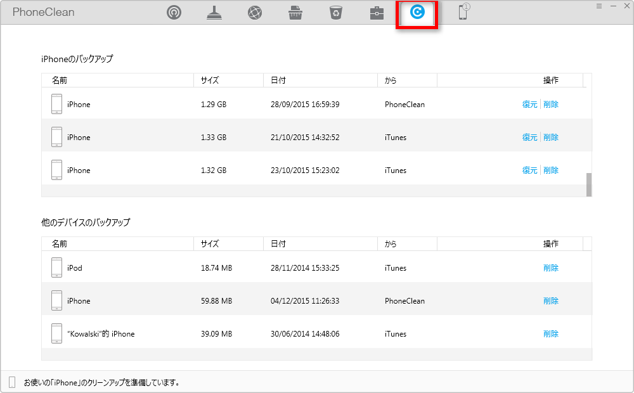Click the 1.29 GB size cell
Screen dimensions: 634x393
[x=214, y=105]
